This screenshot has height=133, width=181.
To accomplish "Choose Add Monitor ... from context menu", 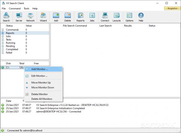I will 44,69.
